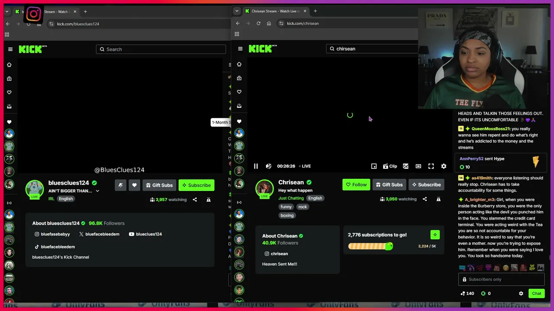
Task: Open apps grid in Chrisean bookmarks bar
Action: click(237, 34)
